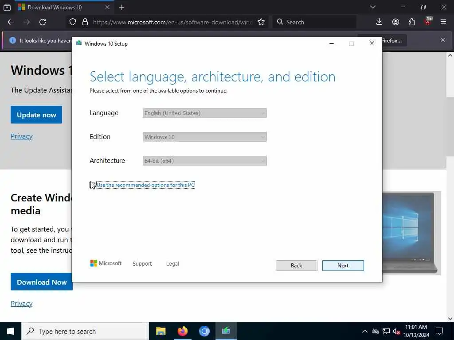Open the Edition dropdown
The image size is (454, 340).
click(x=205, y=137)
